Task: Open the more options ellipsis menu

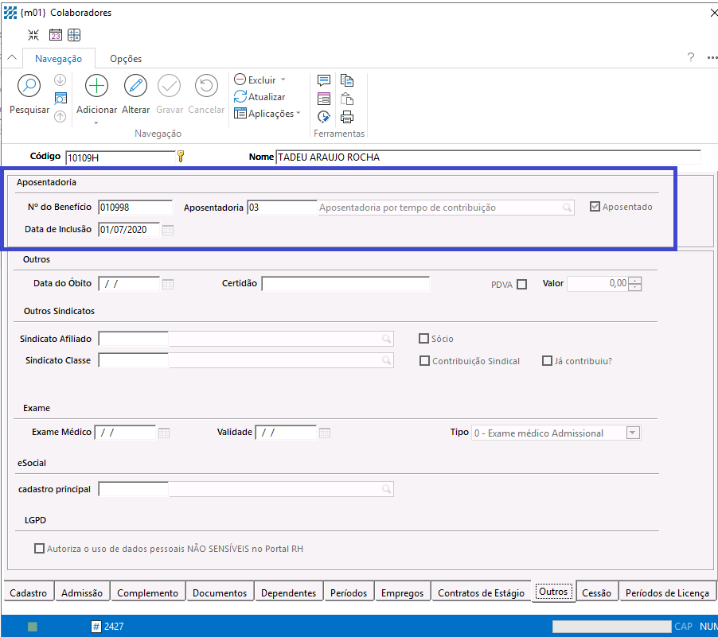Action: tap(712, 58)
